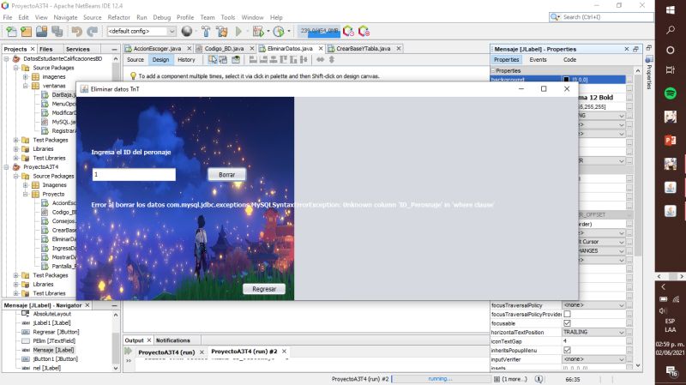Switch to the CrearBaseYTabla.java tab
Image resolution: width=686 pixels, height=385 pixels.
pyautogui.click(x=363, y=49)
